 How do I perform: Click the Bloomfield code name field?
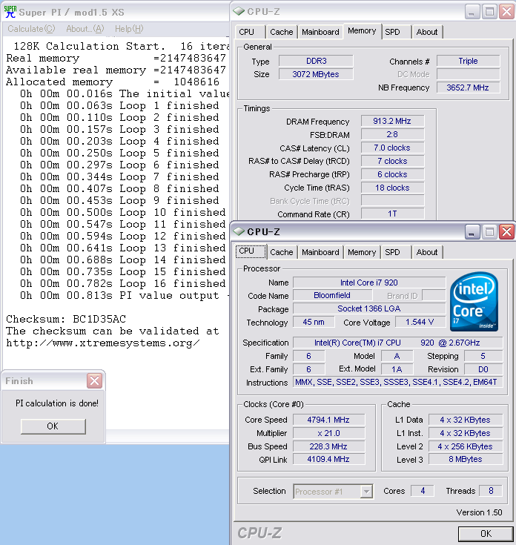coord(332,295)
